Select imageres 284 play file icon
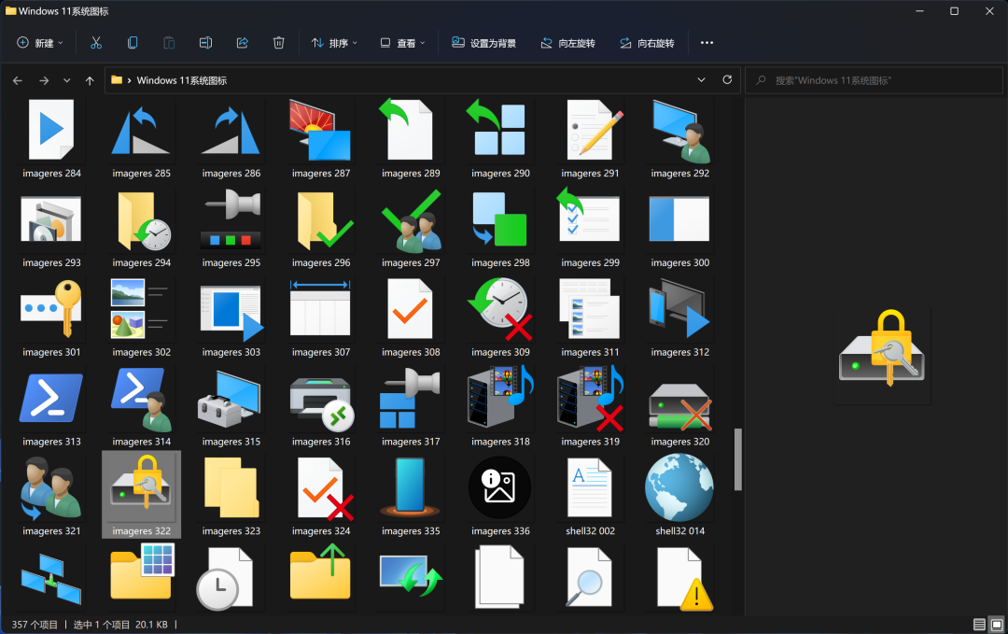The width and height of the screenshot is (1008, 634). point(51,130)
